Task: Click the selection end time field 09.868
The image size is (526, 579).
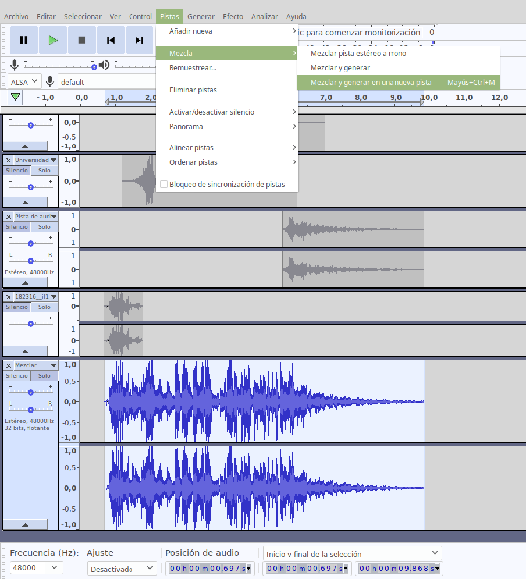Action: (399, 568)
